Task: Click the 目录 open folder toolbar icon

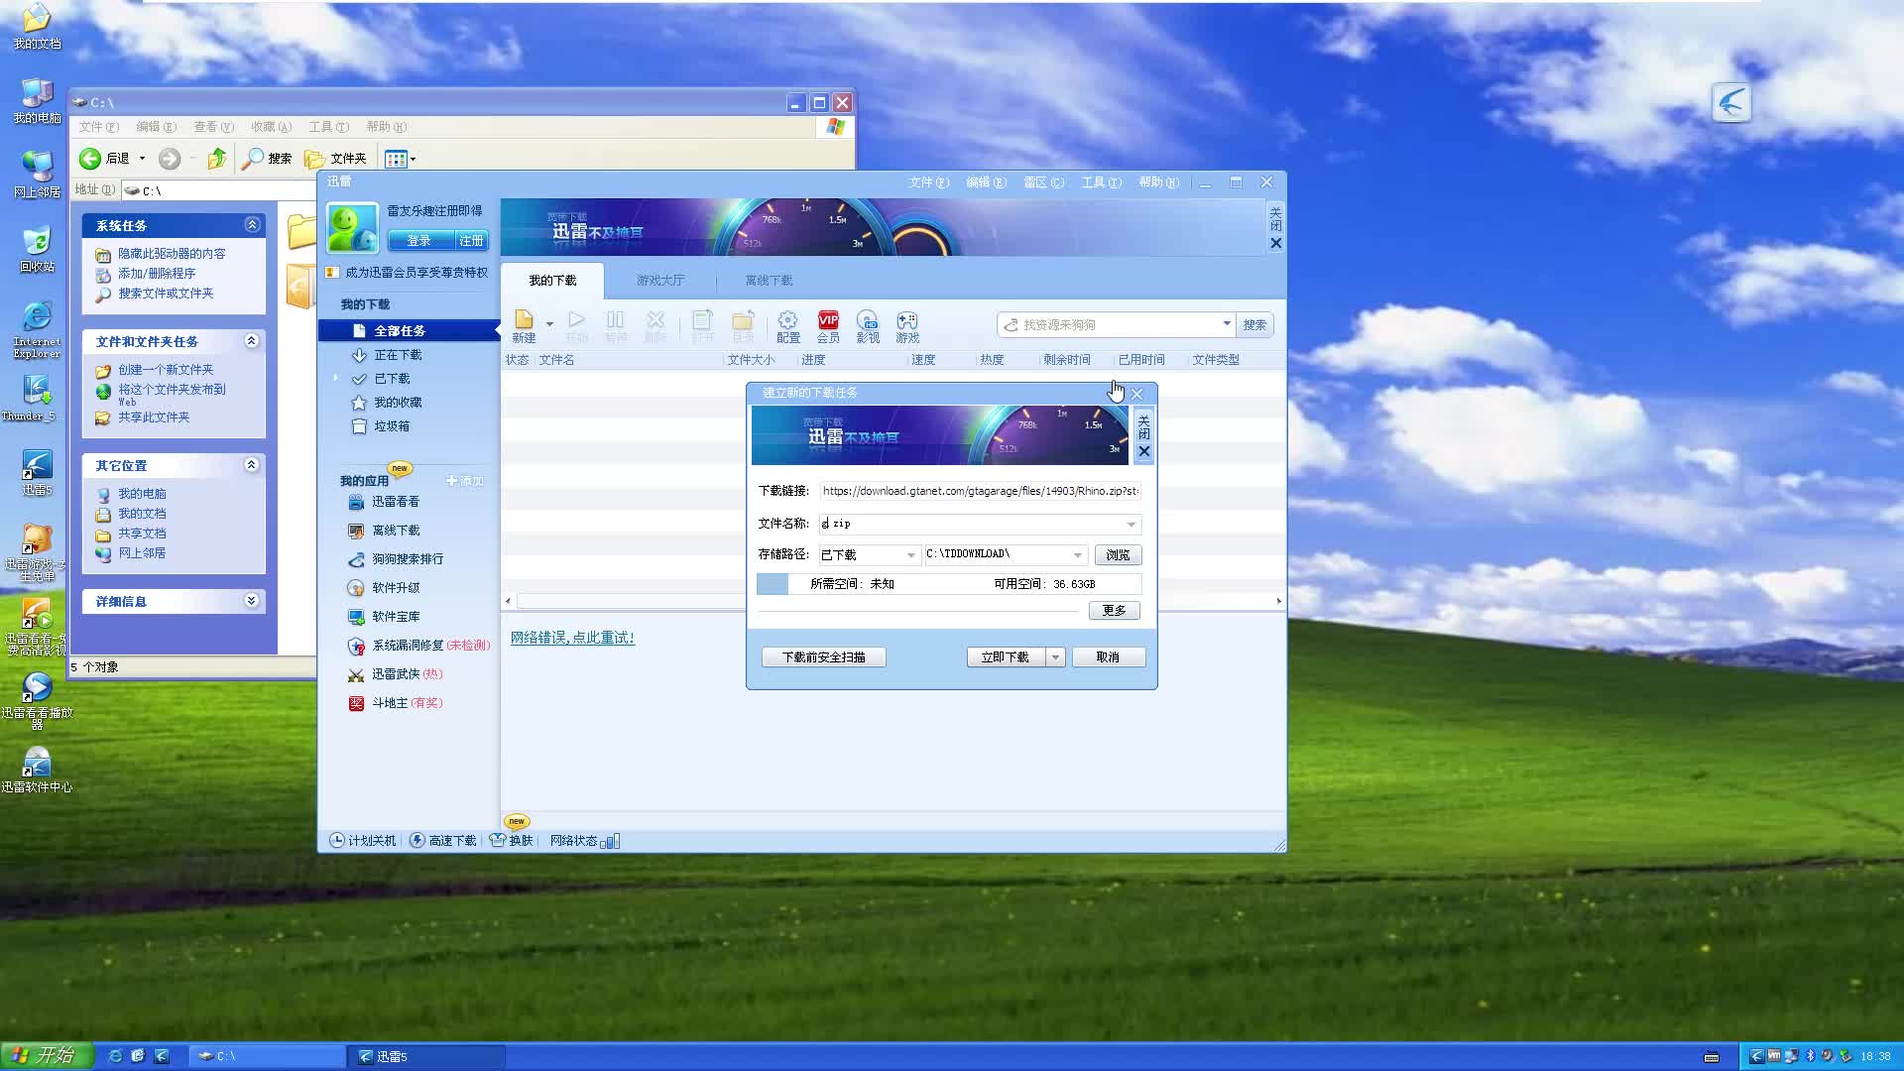Action: coord(743,325)
